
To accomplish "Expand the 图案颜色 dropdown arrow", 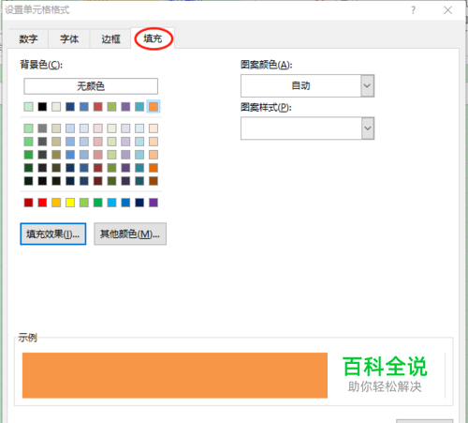I will 368,85.
